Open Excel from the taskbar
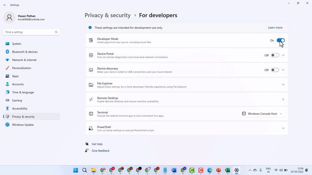This screenshot has width=312, height=175. click(228, 170)
